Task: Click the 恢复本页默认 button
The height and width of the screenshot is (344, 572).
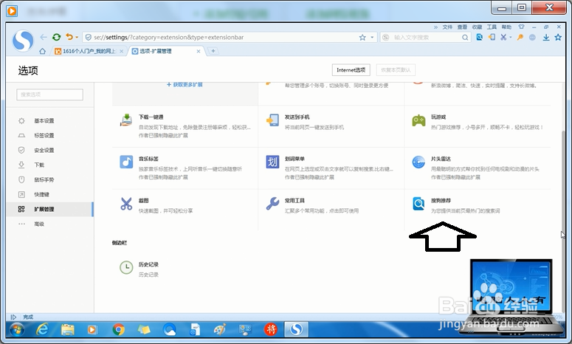Action: (x=396, y=69)
